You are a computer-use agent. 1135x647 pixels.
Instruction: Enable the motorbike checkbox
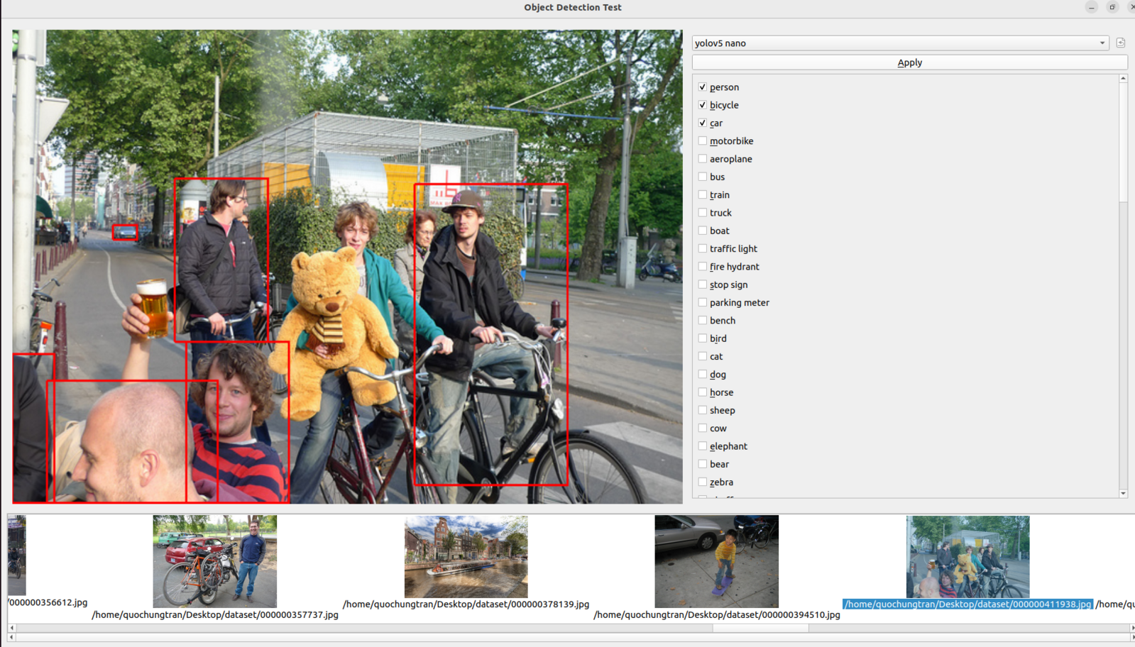pos(703,141)
